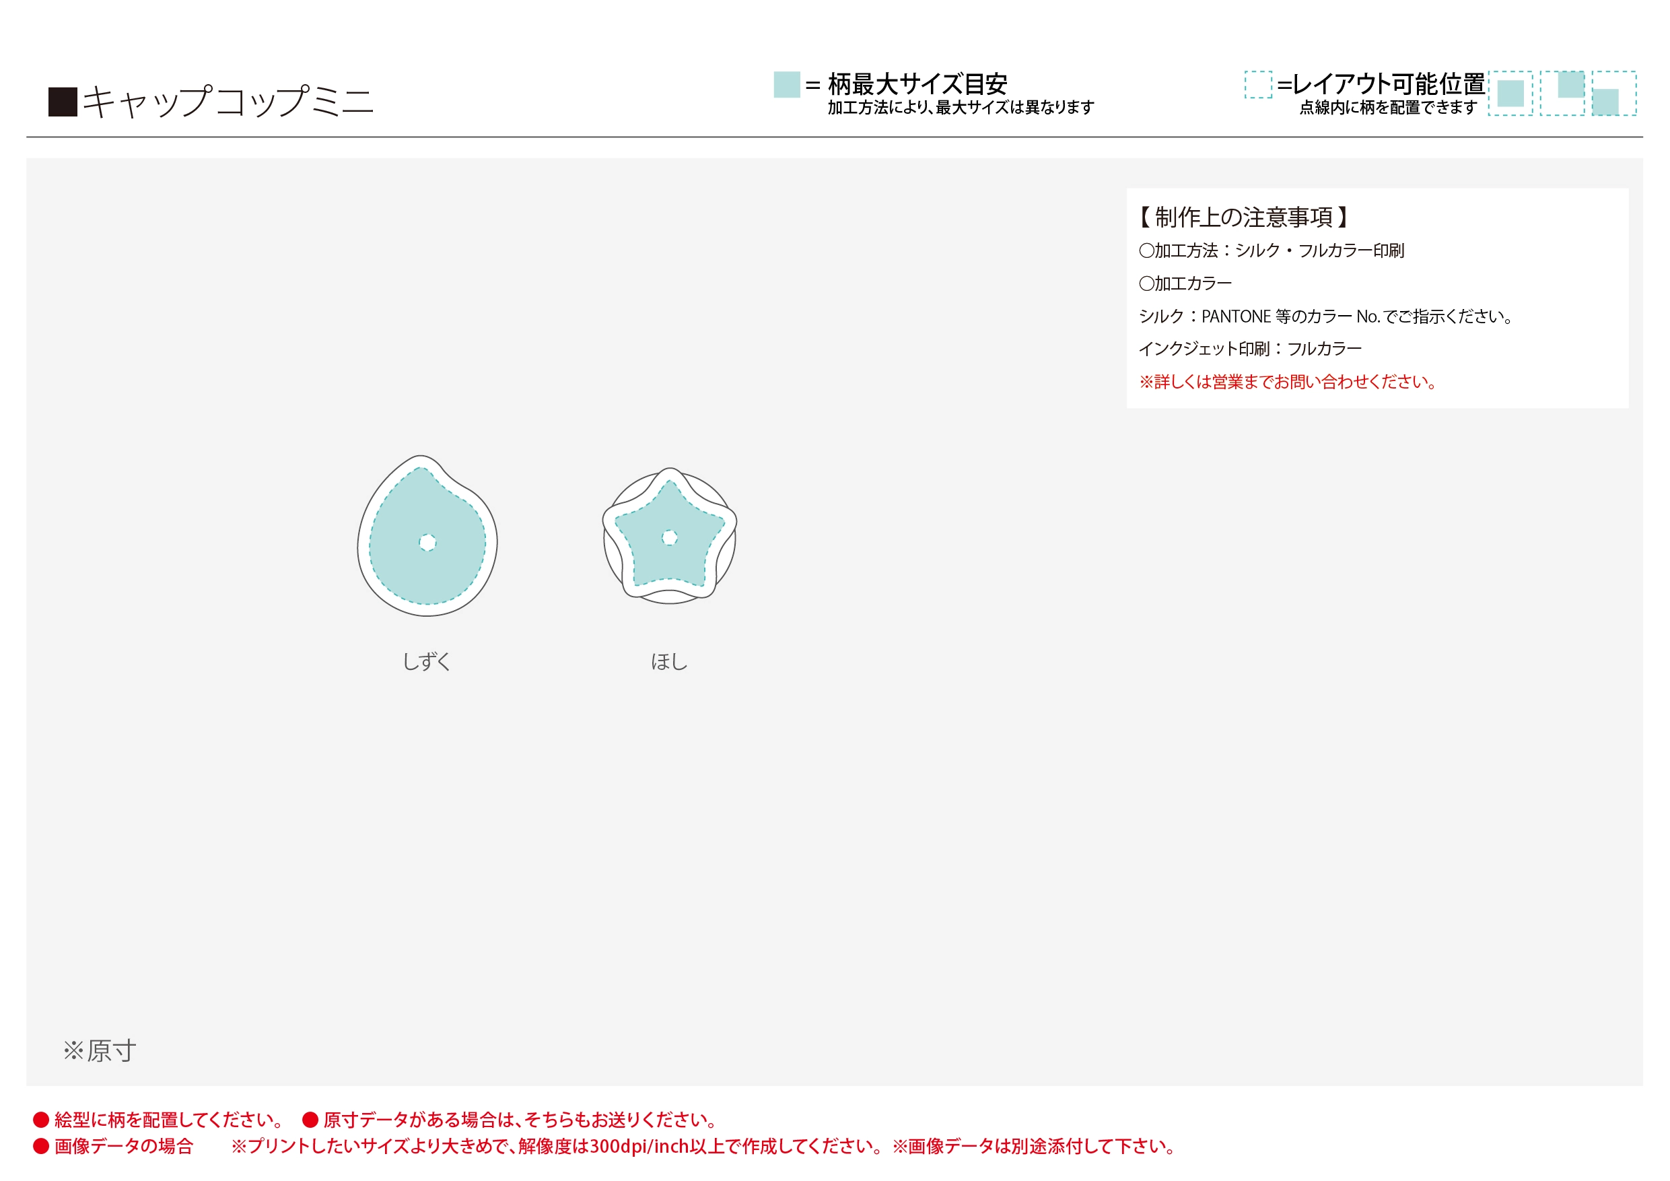This screenshot has height=1181, width=1670.
Task: Click the layout example with a top-right teal square
Action: click(1562, 93)
